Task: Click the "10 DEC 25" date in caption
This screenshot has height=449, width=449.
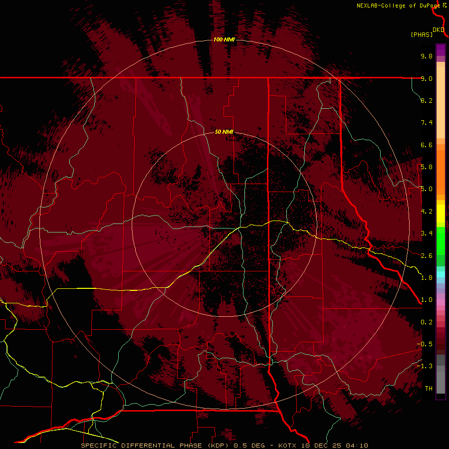Action: tap(322, 446)
